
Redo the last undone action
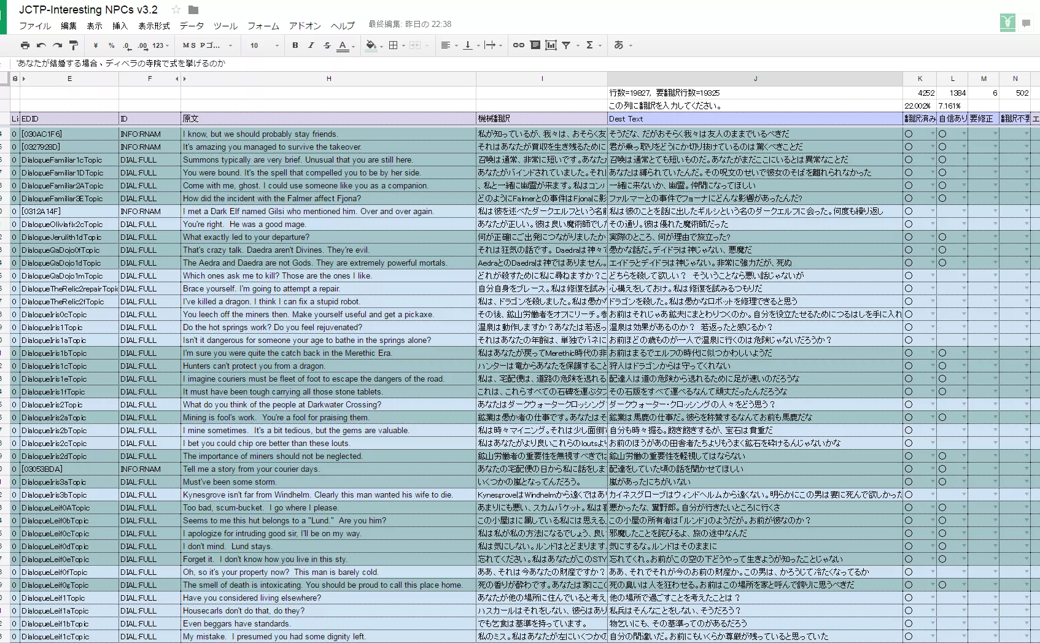point(57,45)
